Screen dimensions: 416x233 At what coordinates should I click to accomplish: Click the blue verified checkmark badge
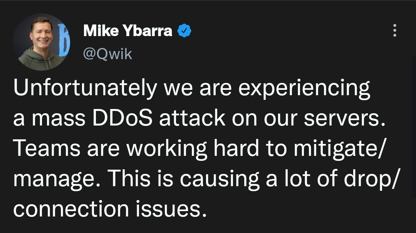[x=184, y=30]
